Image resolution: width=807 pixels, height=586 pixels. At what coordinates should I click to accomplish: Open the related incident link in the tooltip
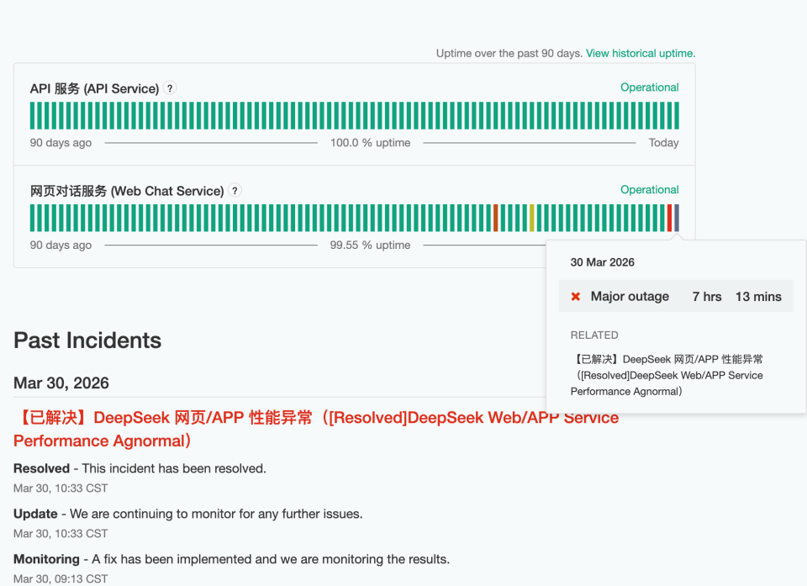point(667,375)
